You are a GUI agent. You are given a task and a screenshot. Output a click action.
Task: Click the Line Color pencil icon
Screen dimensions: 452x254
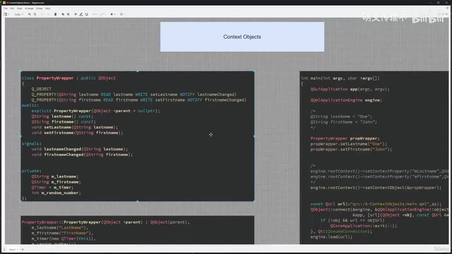pos(81,14)
